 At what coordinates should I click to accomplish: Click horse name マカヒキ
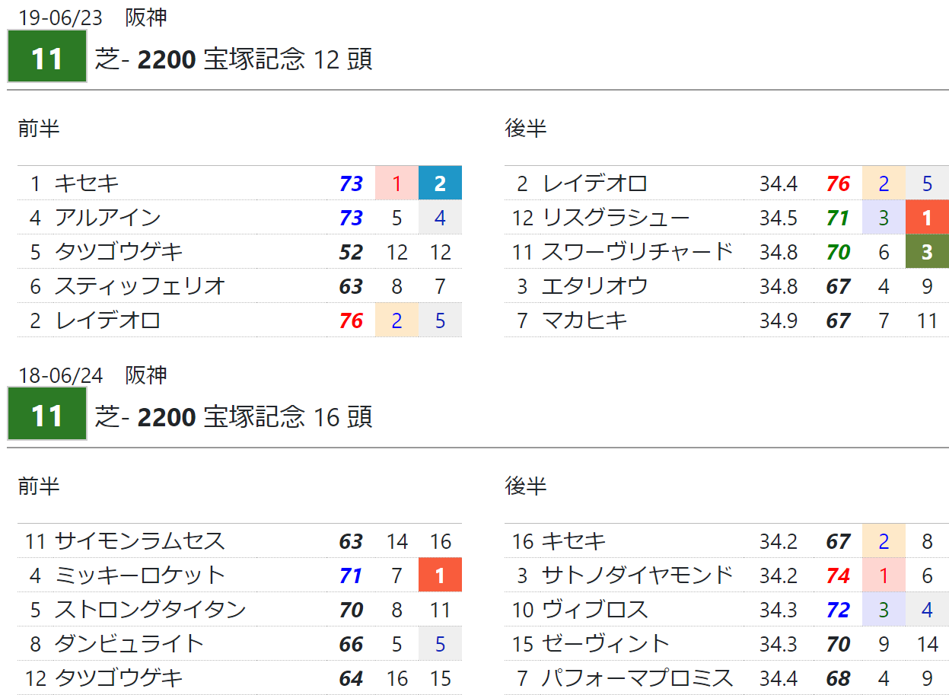coord(584,320)
